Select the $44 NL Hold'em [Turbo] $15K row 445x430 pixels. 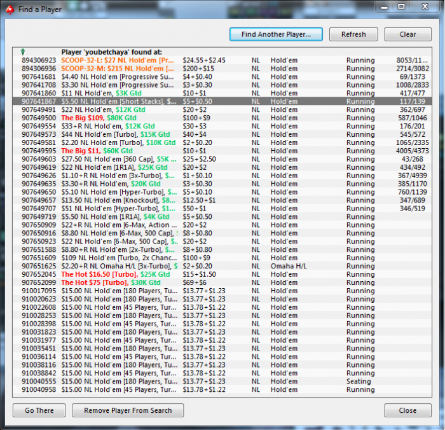coord(222,134)
